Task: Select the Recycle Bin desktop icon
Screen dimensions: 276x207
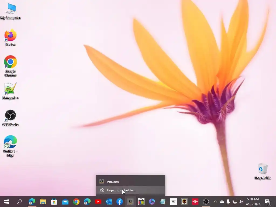Action: point(263,171)
